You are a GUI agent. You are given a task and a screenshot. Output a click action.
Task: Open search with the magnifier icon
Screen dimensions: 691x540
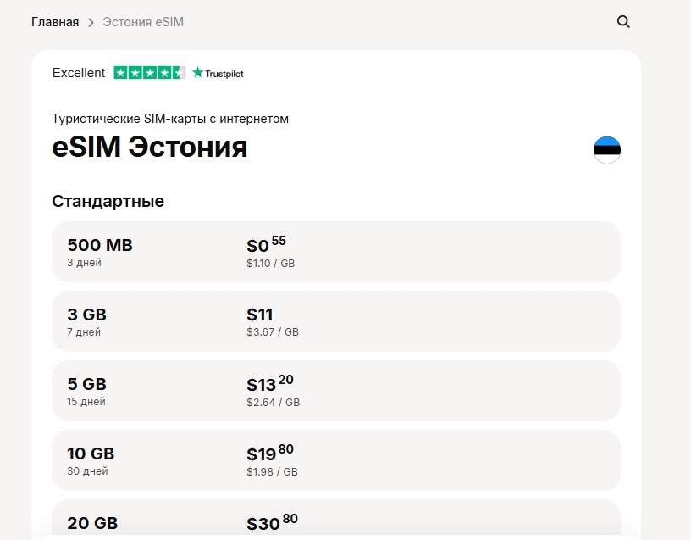[623, 22]
